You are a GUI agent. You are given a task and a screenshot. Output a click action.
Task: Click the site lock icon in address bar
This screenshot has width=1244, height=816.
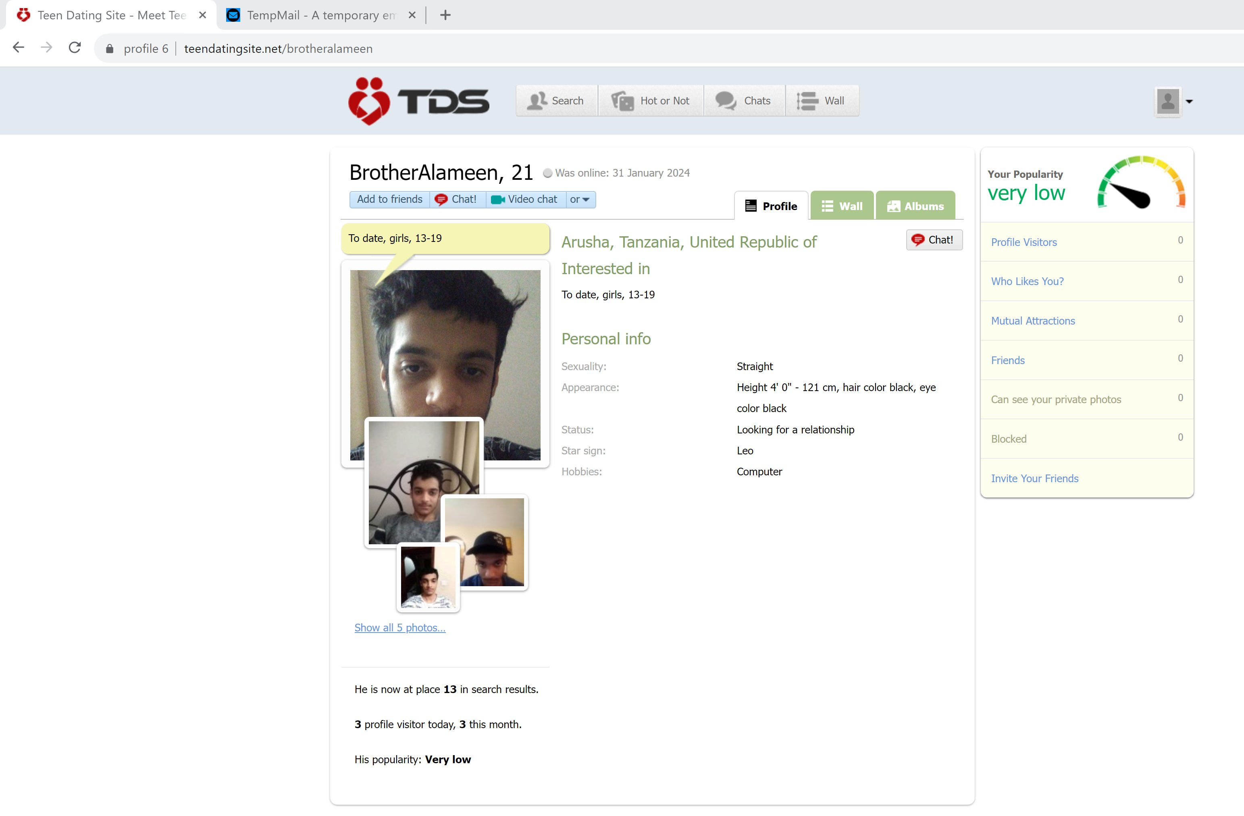coord(109,49)
